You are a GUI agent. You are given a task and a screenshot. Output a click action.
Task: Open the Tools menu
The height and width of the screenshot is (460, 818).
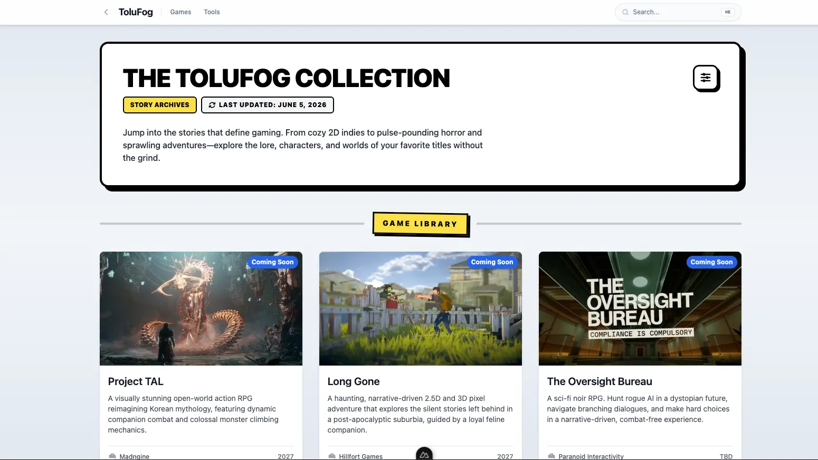pos(212,12)
